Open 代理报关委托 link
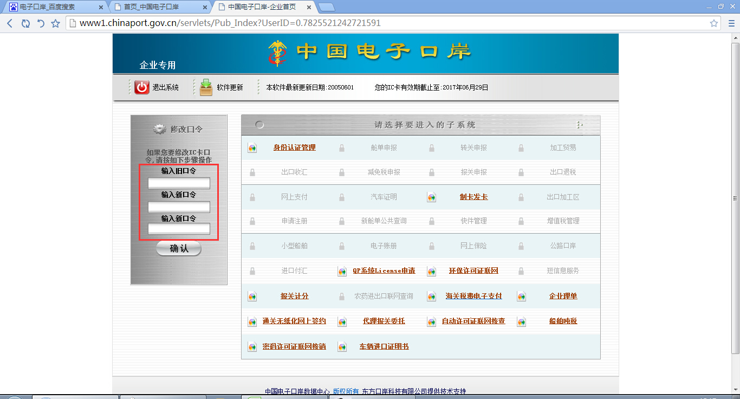The height and width of the screenshot is (399, 740). 384,321
